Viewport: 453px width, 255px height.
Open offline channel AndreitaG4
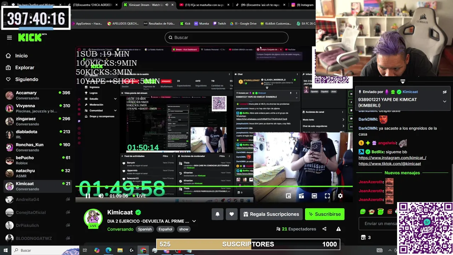(38, 199)
